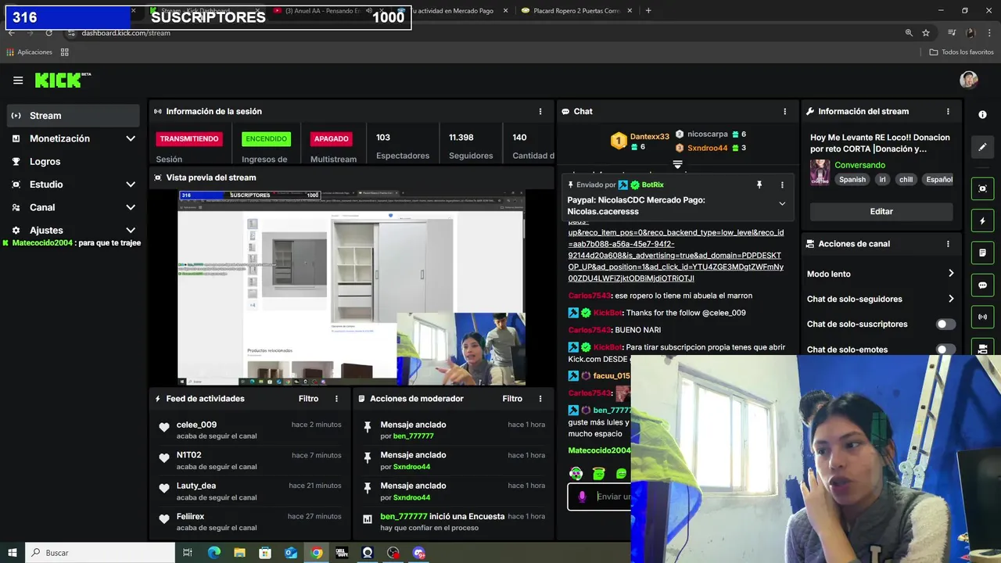Click the broadcast signal icon in right sidebar
This screenshot has height=563, width=1001.
(982, 317)
